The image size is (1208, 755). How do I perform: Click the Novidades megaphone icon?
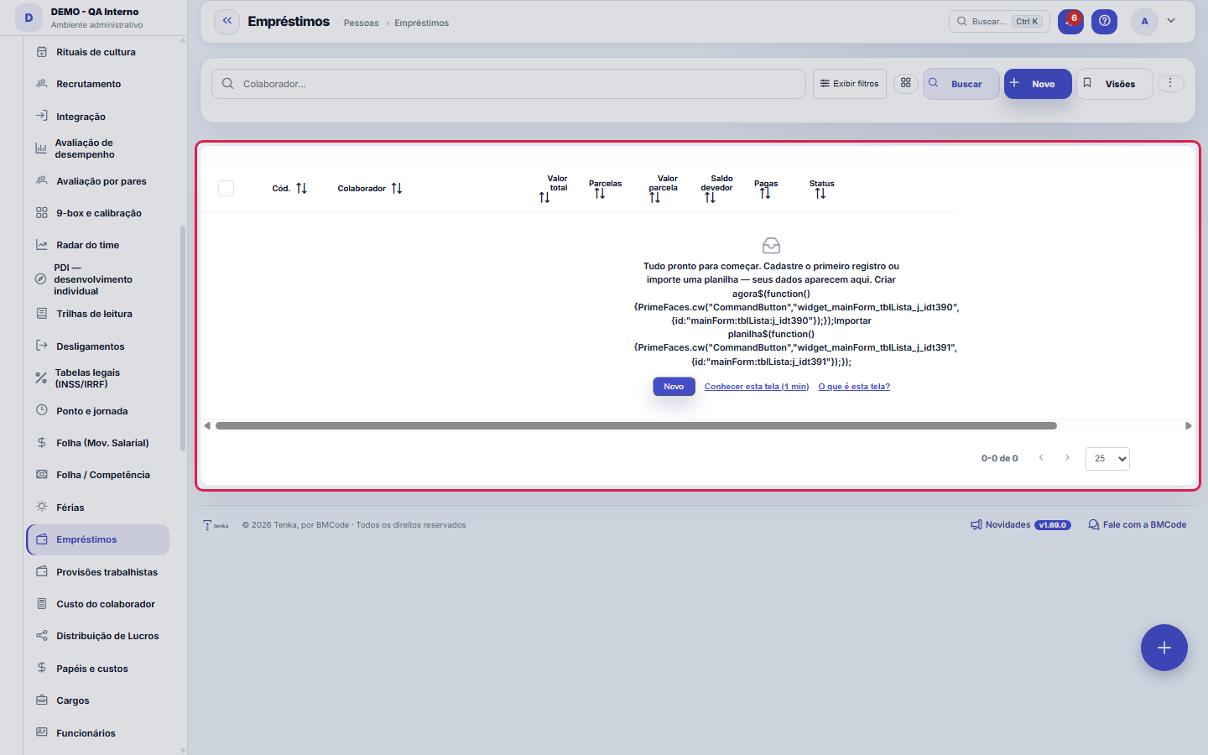pyautogui.click(x=976, y=525)
